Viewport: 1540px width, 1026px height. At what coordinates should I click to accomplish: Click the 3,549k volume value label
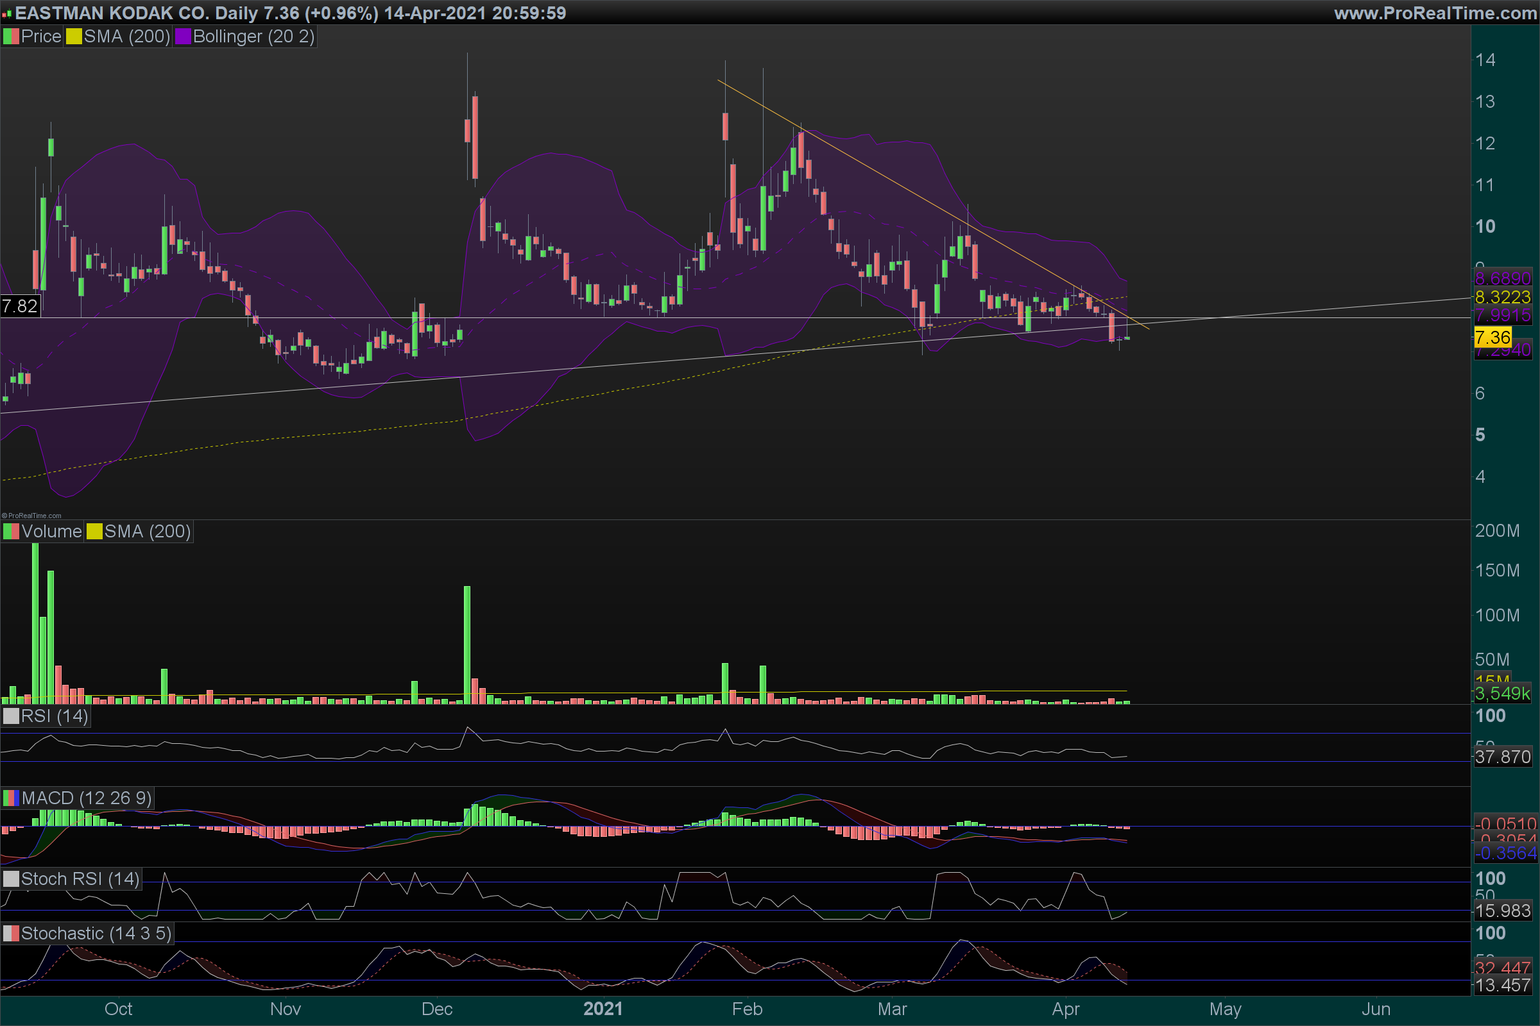pyautogui.click(x=1502, y=694)
